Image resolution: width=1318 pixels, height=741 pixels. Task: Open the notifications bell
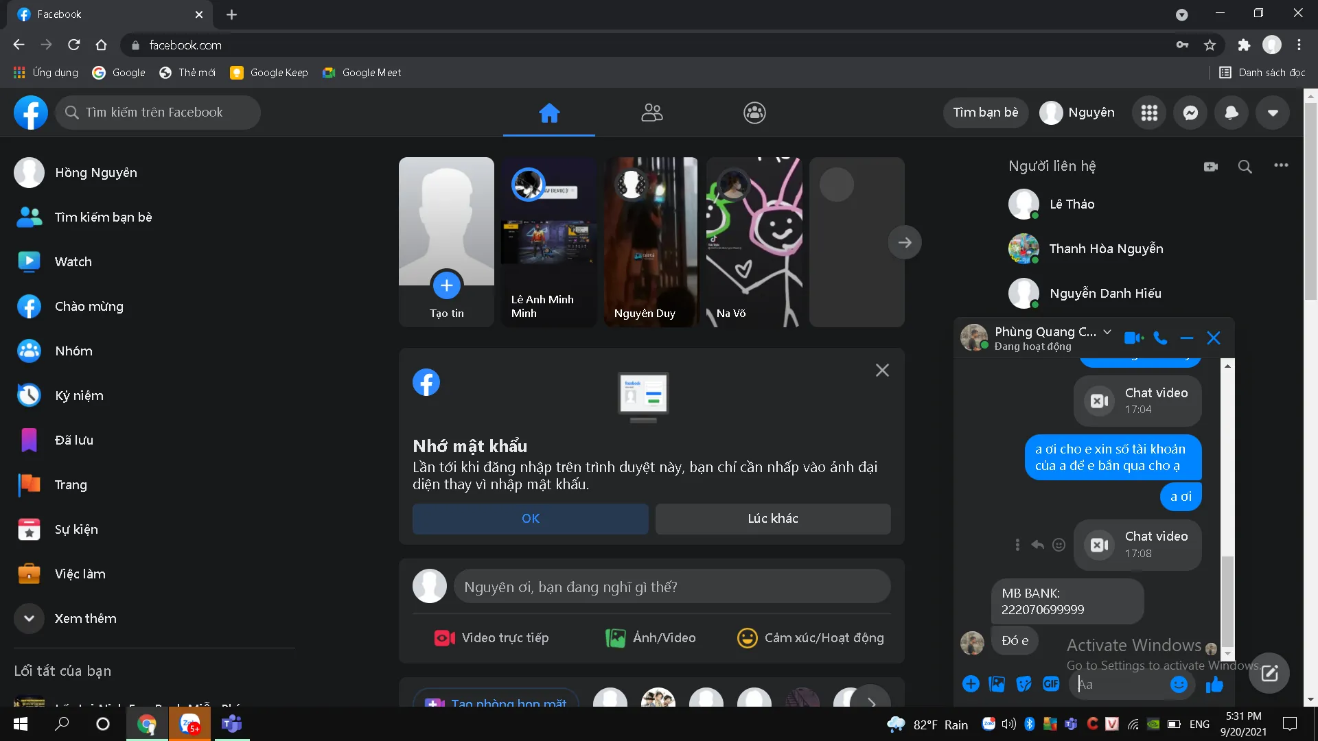tap(1232, 113)
